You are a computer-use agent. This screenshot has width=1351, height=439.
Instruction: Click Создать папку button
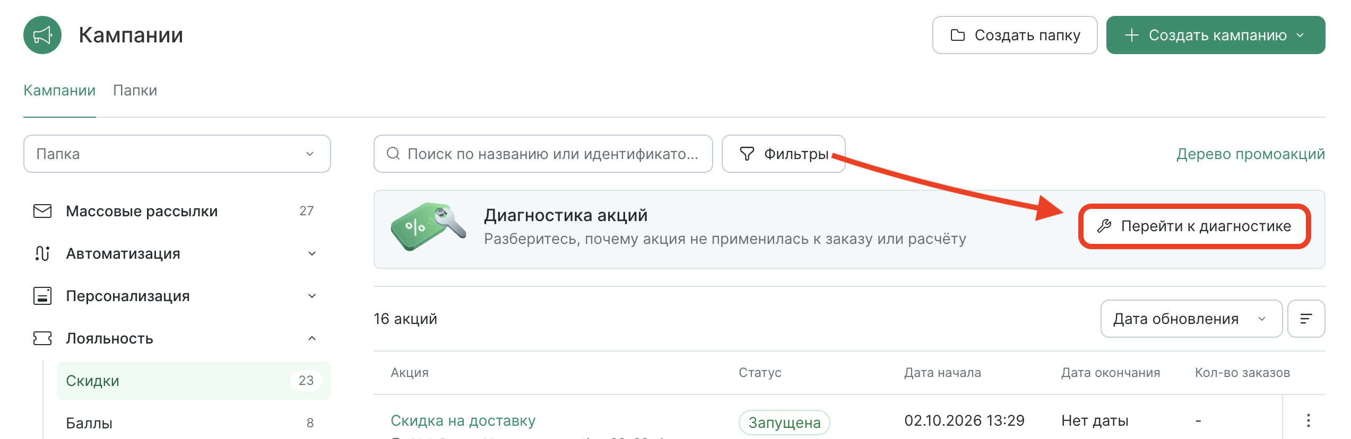1015,35
